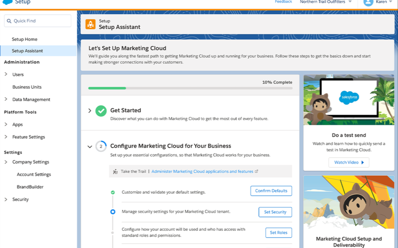
Task: Click the hang glider Astro thumbnail
Action: pyautogui.click(x=349, y=202)
